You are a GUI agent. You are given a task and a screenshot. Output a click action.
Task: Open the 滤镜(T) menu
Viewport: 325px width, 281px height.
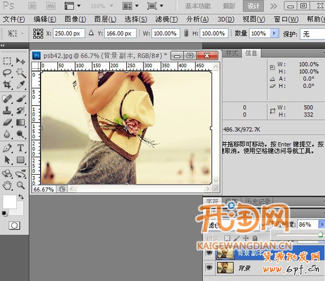click(165, 19)
